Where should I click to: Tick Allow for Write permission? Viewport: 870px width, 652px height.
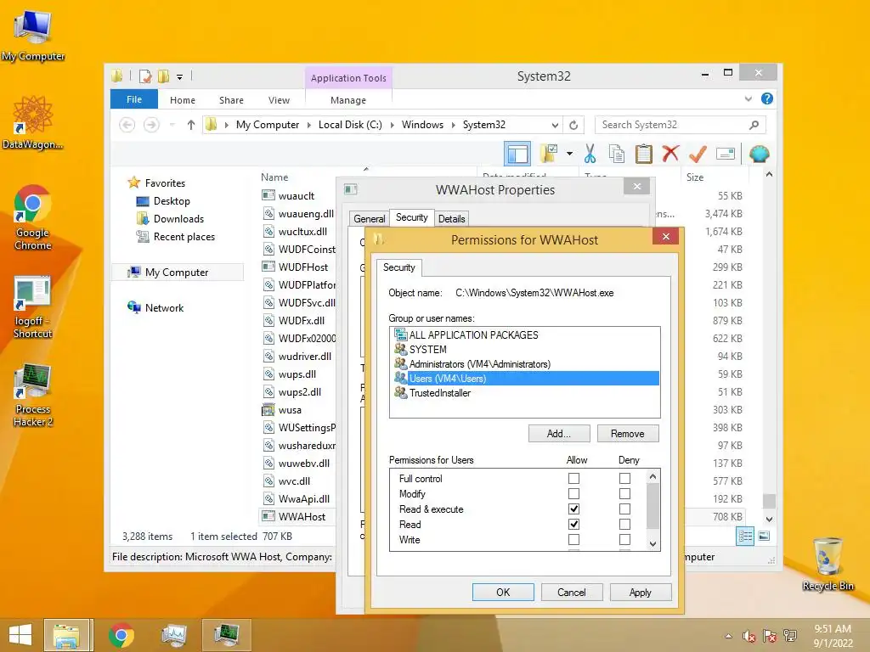[573, 539]
